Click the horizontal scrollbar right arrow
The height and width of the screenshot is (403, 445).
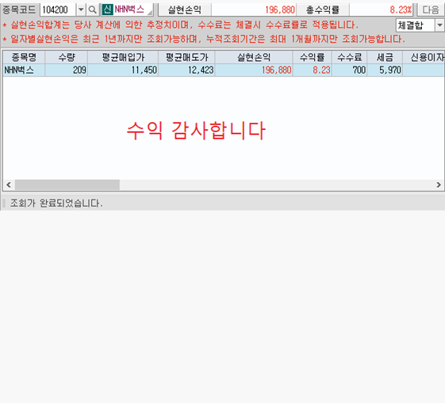[439, 185]
